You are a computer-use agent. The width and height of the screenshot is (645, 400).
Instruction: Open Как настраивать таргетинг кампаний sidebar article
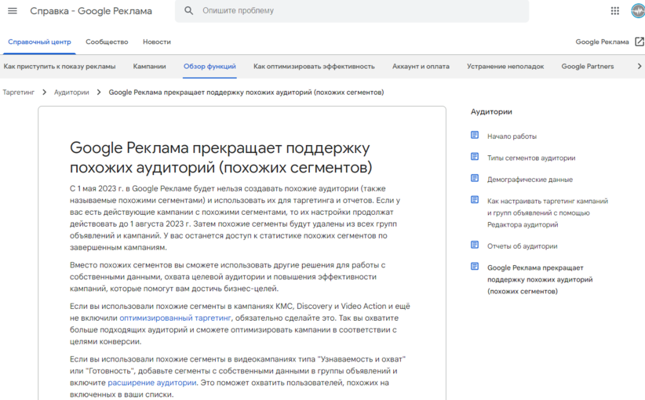click(548, 213)
